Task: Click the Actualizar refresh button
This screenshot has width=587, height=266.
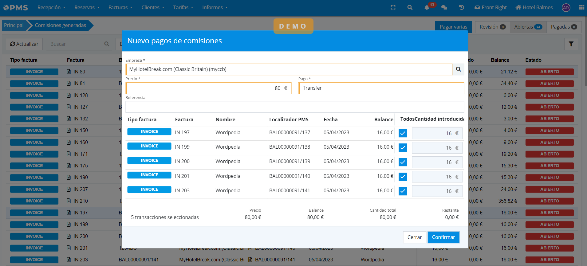Action: (x=24, y=44)
